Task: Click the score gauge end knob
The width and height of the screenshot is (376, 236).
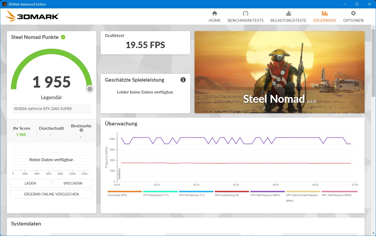Action: (x=90, y=89)
